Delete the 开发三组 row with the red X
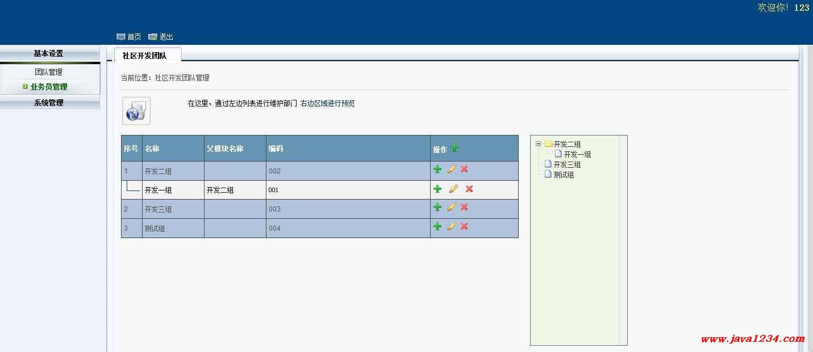The width and height of the screenshot is (813, 352). 464,207
